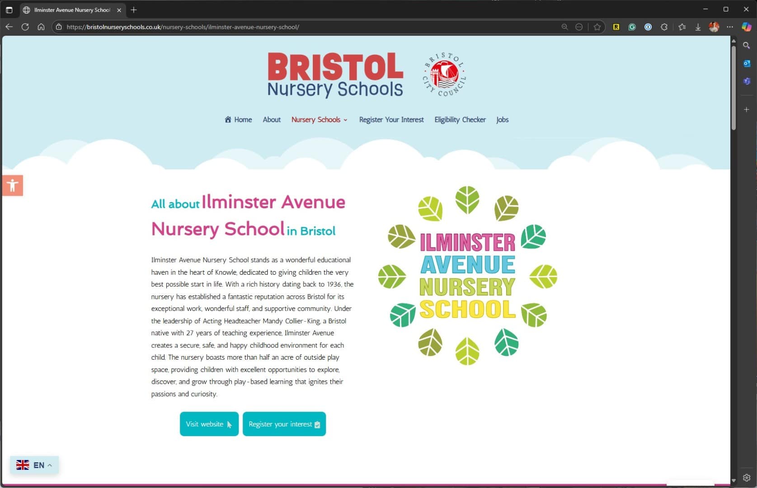Open the EN language selector

34,465
